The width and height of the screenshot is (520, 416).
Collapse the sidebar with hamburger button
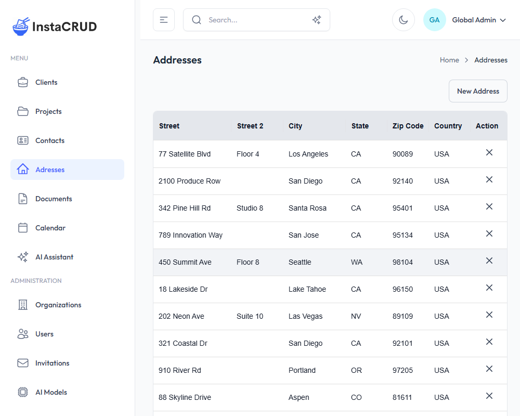[x=164, y=20]
